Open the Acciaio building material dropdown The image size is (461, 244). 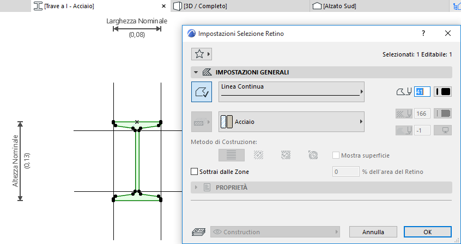tap(292, 122)
